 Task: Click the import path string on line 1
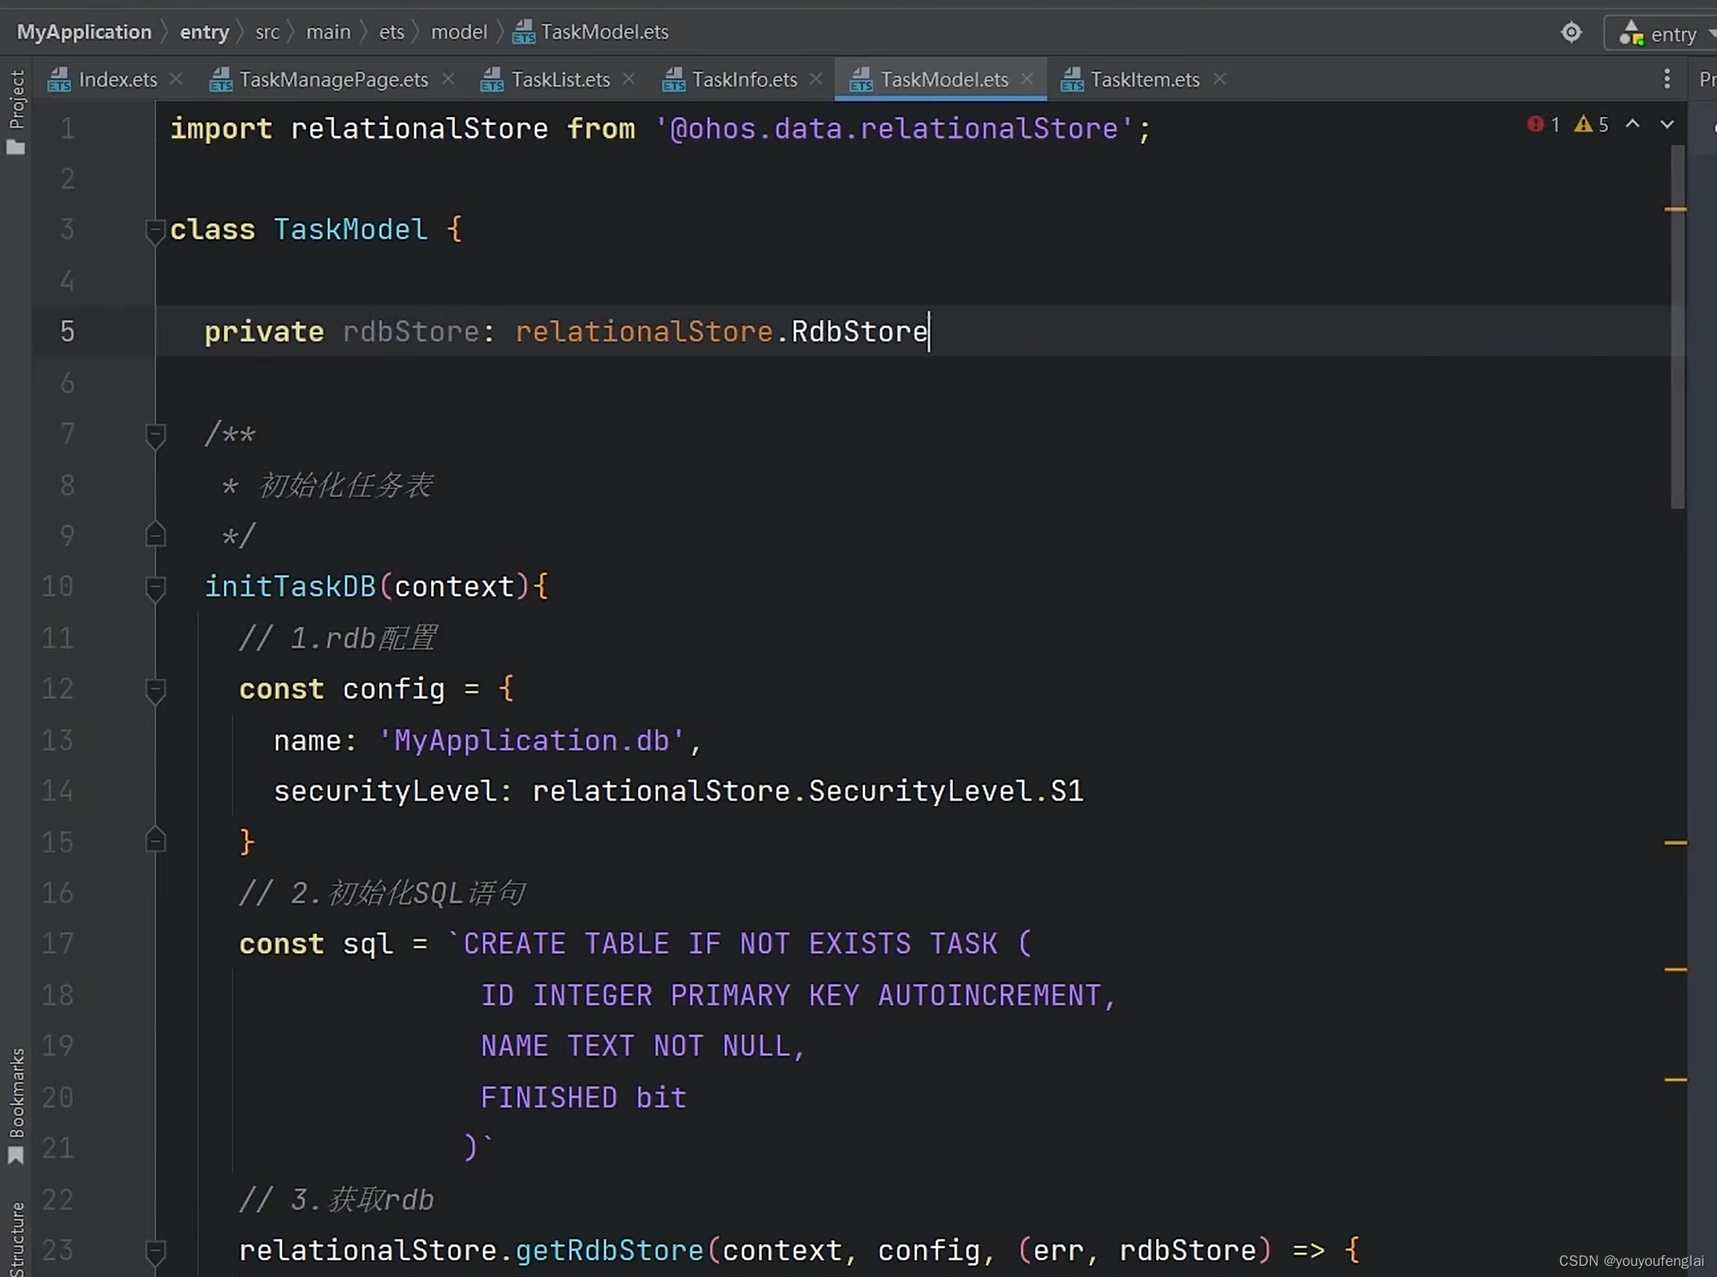point(895,129)
